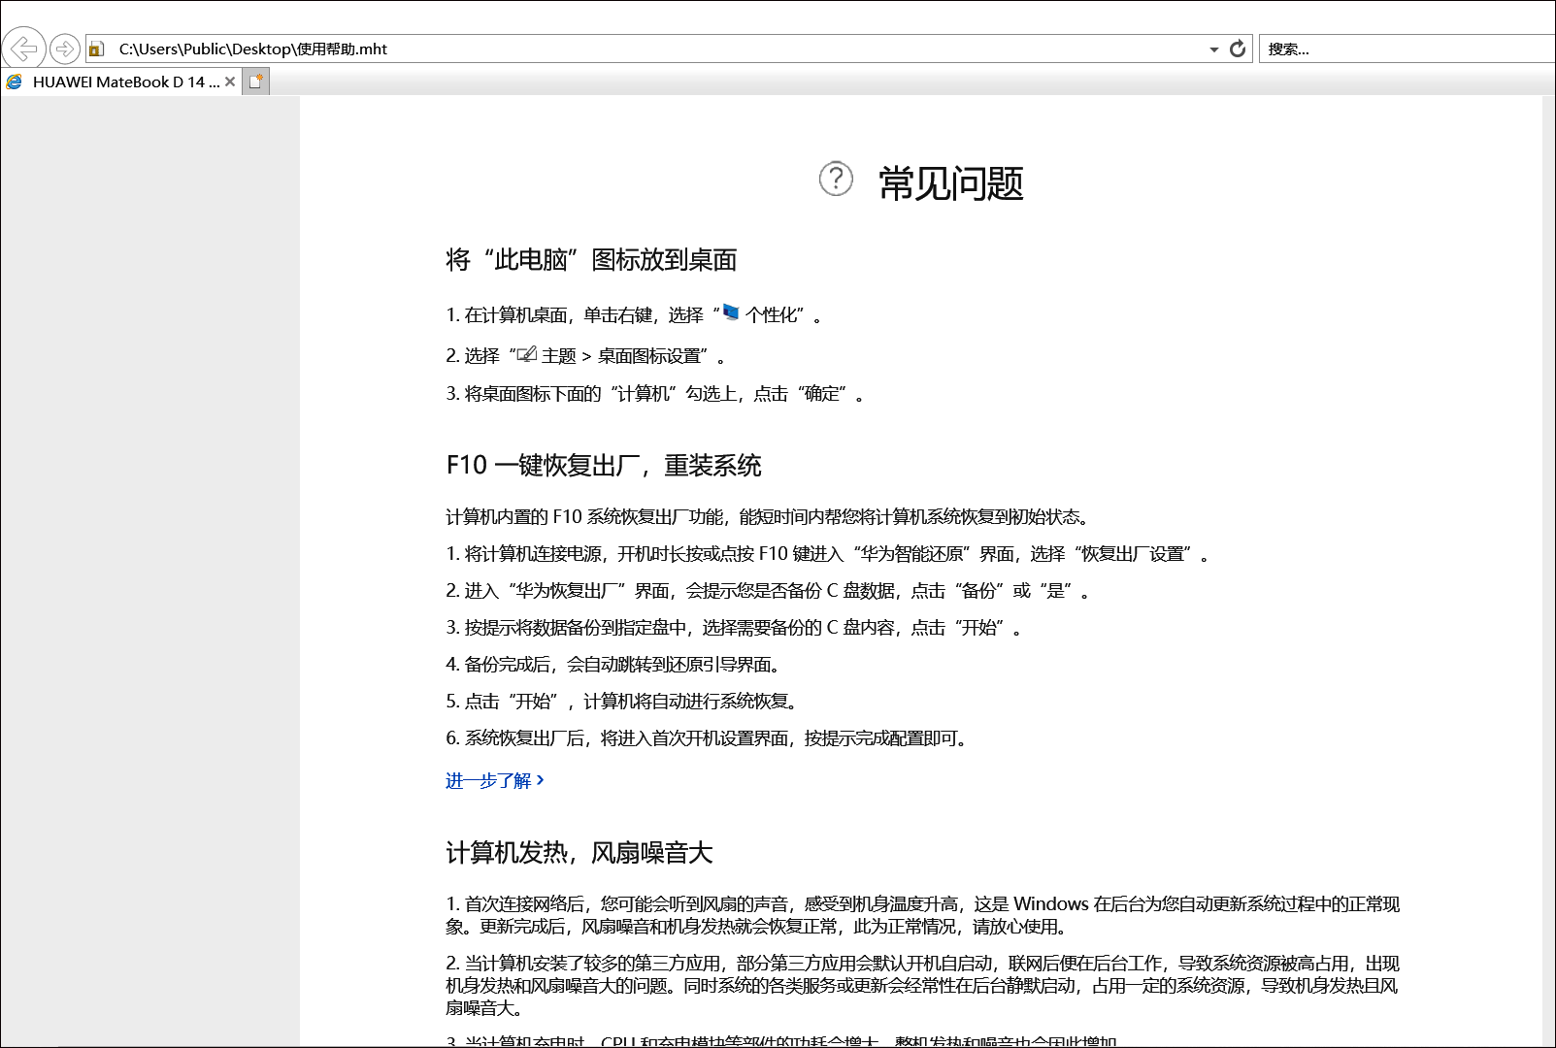Click heading F10 一键恢复出厂，重装系统
This screenshot has height=1048, width=1556.
604,466
